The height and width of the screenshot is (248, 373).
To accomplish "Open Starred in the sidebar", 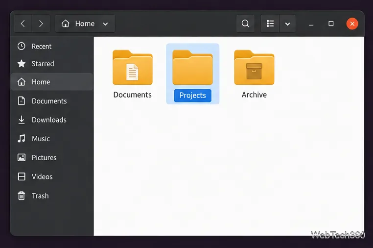I will coord(52,64).
